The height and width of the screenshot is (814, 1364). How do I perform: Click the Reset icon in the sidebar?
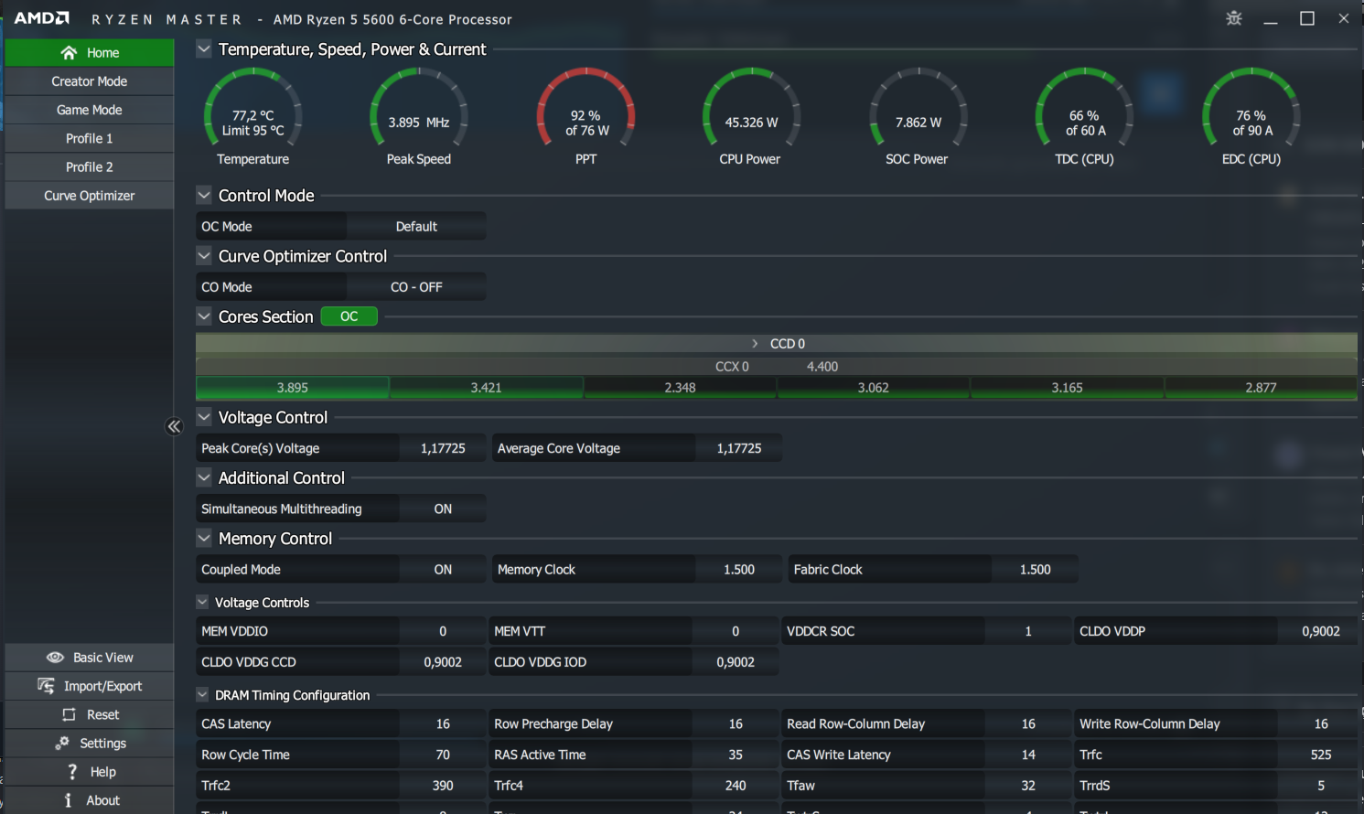pos(69,715)
